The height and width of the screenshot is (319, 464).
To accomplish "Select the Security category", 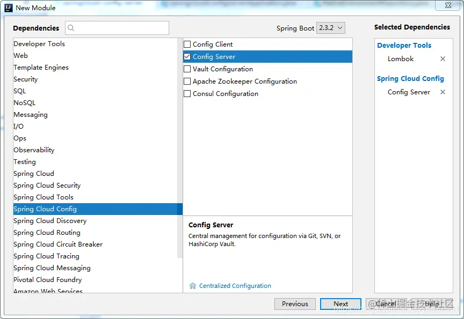I will (95, 79).
